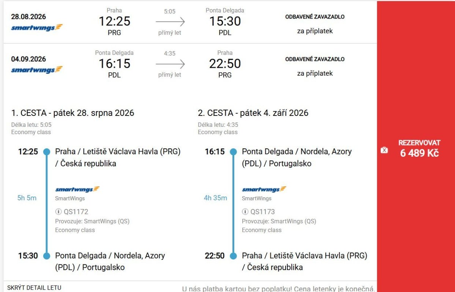This screenshot has width=455, height=292.
Task: Click Smartwings logo above QS1173 detail
Action: pyautogui.click(x=264, y=189)
